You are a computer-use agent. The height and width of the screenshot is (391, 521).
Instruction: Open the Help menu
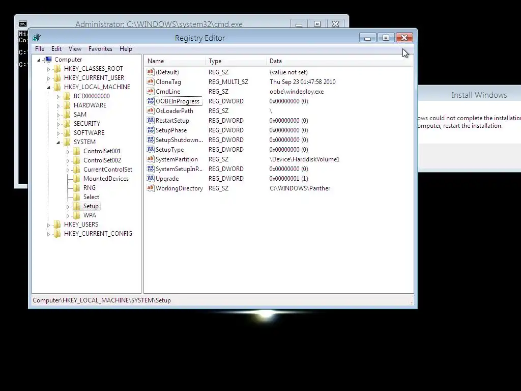(126, 48)
